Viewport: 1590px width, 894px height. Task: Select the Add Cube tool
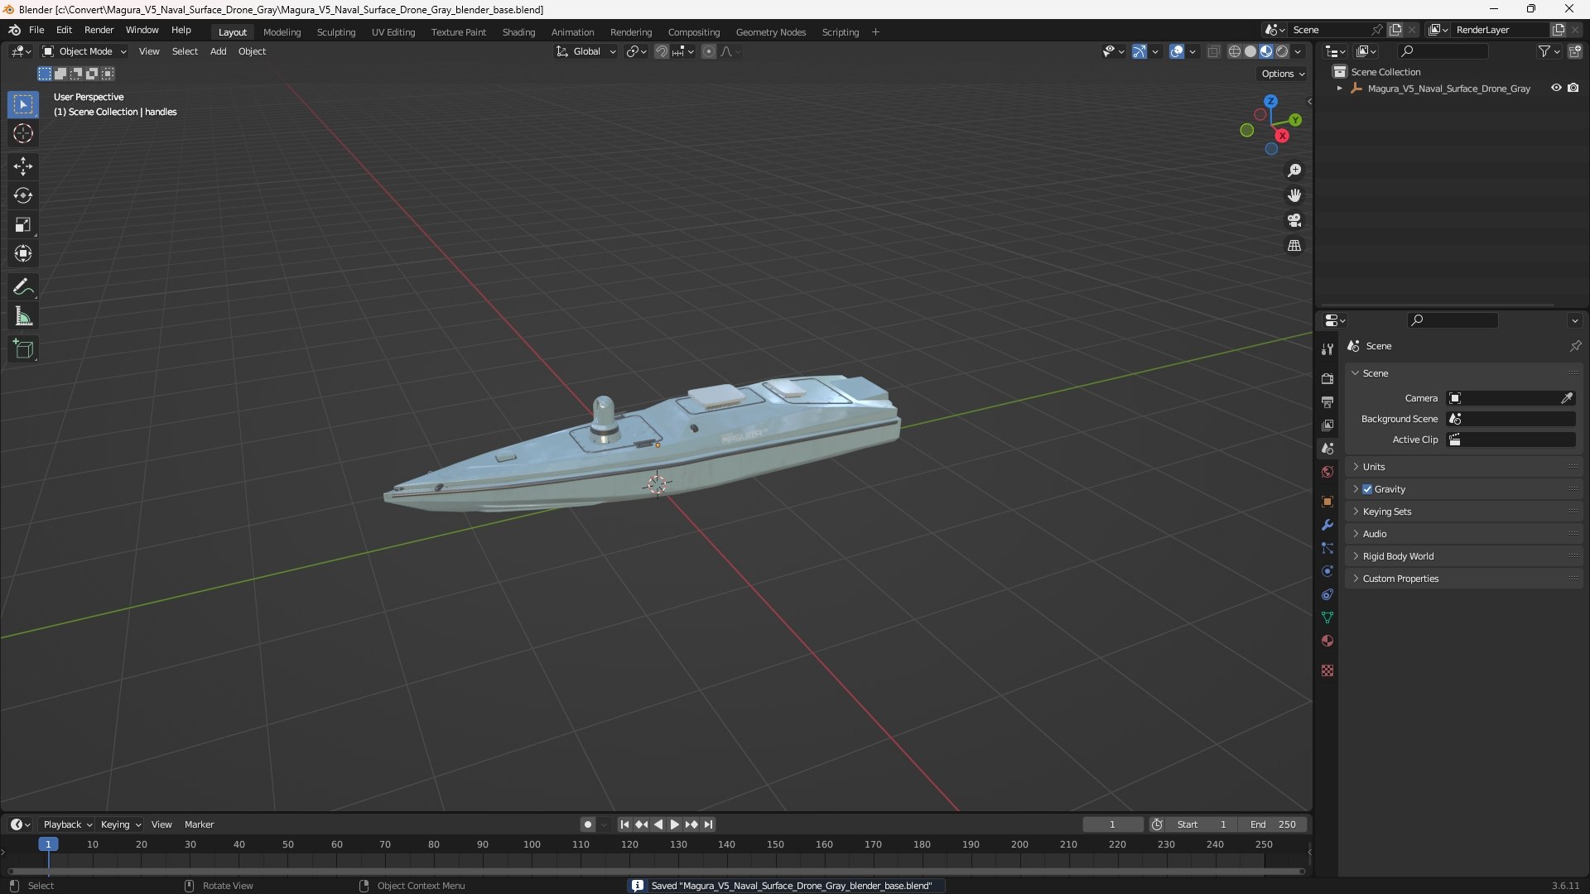[x=23, y=349]
